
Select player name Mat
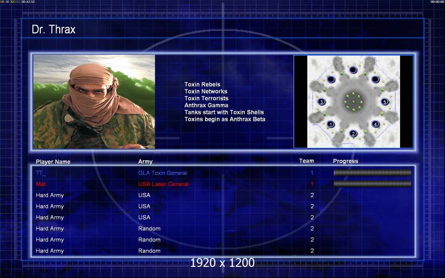tap(41, 184)
